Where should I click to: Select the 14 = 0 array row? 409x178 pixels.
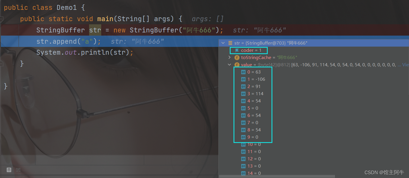click(x=313, y=173)
